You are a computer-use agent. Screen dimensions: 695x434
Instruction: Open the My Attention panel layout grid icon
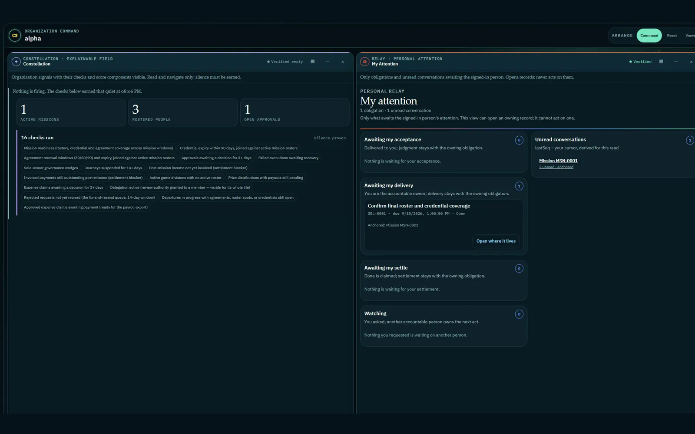(661, 62)
